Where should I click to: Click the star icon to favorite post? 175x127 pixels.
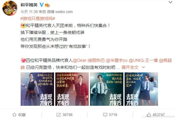tap(14, 115)
